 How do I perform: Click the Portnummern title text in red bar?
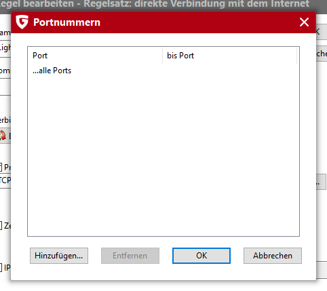coord(66,22)
